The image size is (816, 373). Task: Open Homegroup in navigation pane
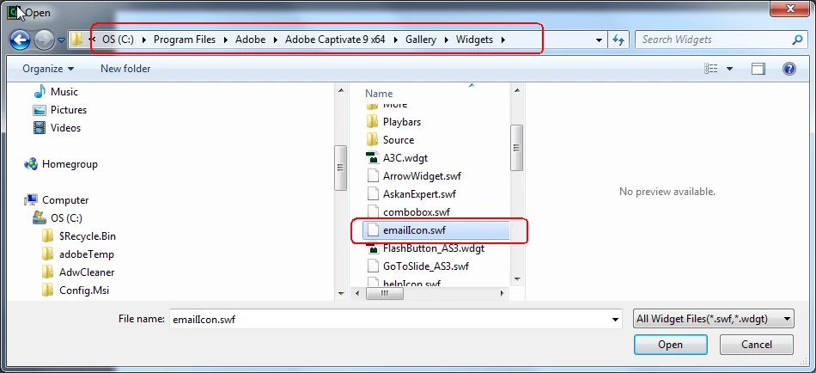coord(70,164)
